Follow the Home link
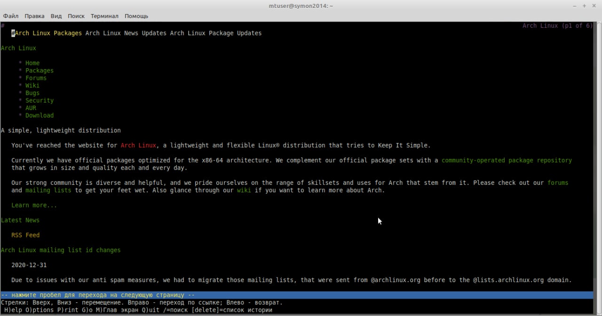 pyautogui.click(x=32, y=63)
